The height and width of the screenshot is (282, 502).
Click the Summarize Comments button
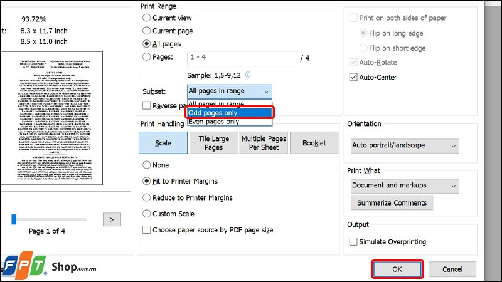[392, 202]
